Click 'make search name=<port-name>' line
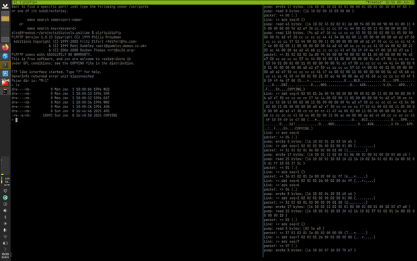This screenshot has width=417, height=261. click(54, 20)
